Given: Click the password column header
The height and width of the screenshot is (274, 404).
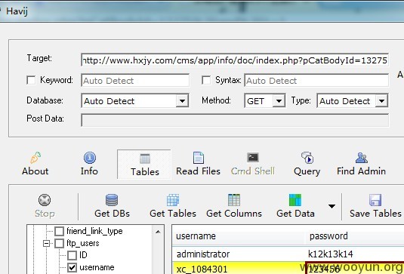Looking at the screenshot, I should 354,236.
